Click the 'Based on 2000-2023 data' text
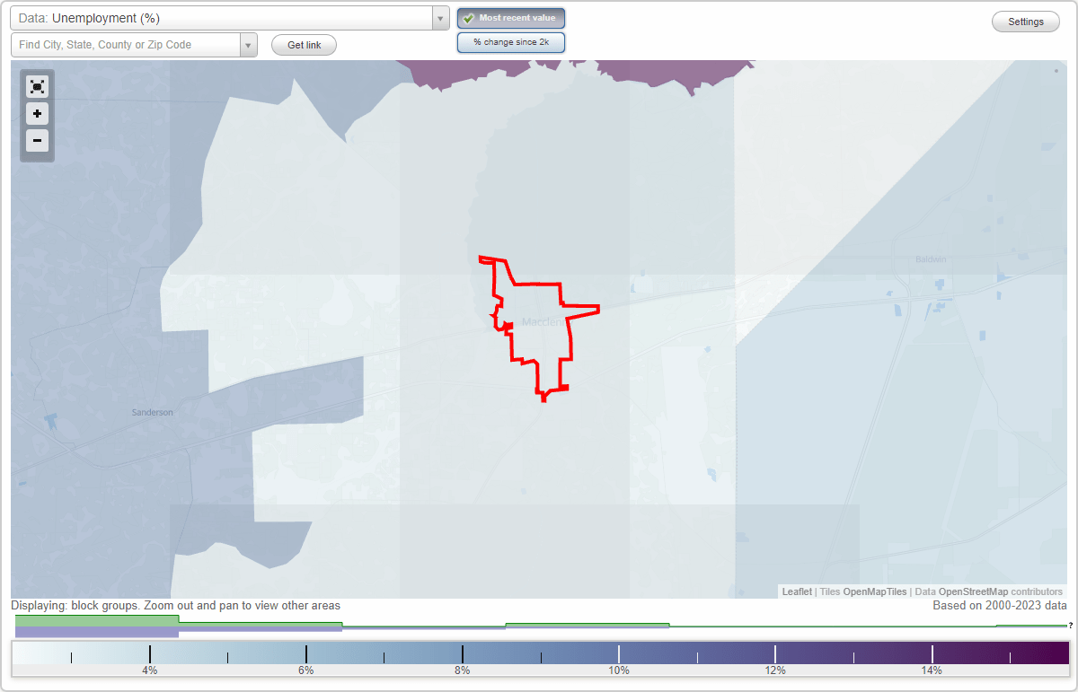 [x=1000, y=606]
